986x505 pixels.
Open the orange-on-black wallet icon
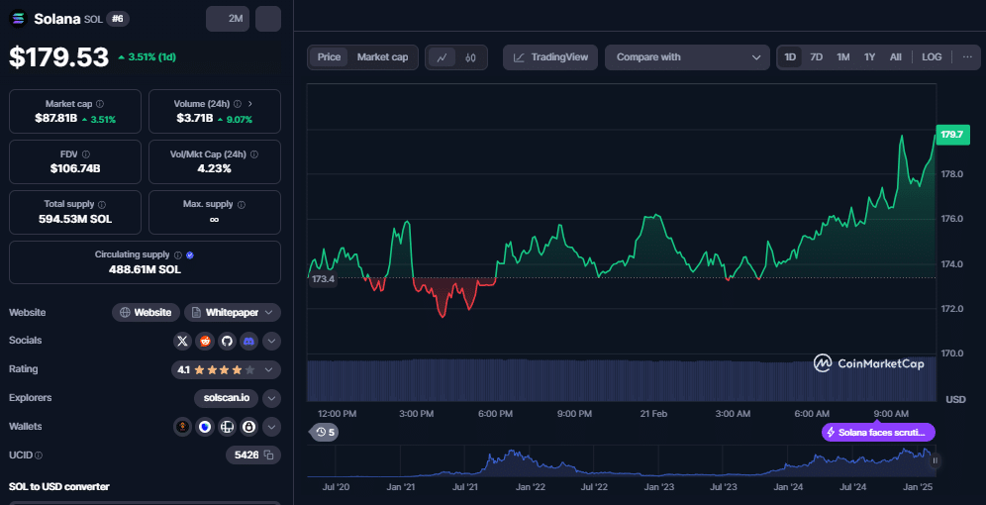click(x=182, y=427)
